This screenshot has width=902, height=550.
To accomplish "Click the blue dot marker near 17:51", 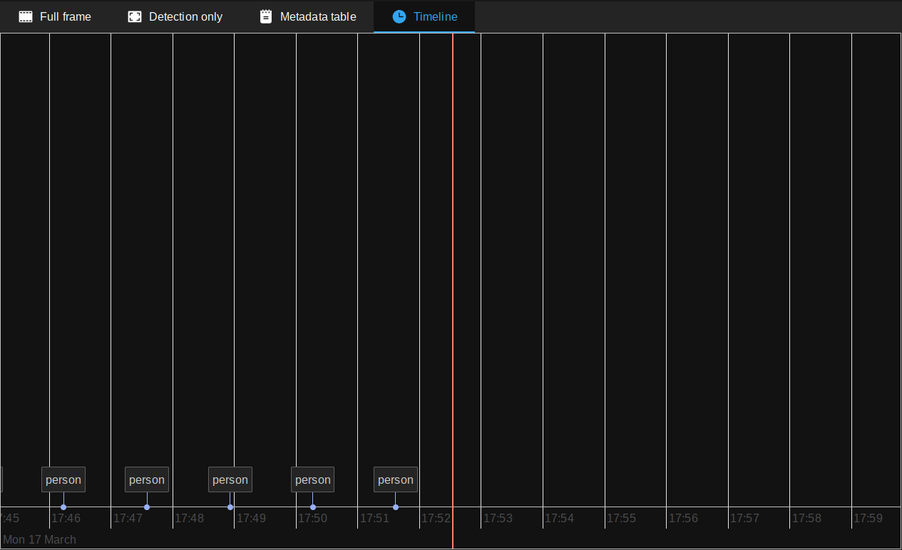I will coord(396,507).
